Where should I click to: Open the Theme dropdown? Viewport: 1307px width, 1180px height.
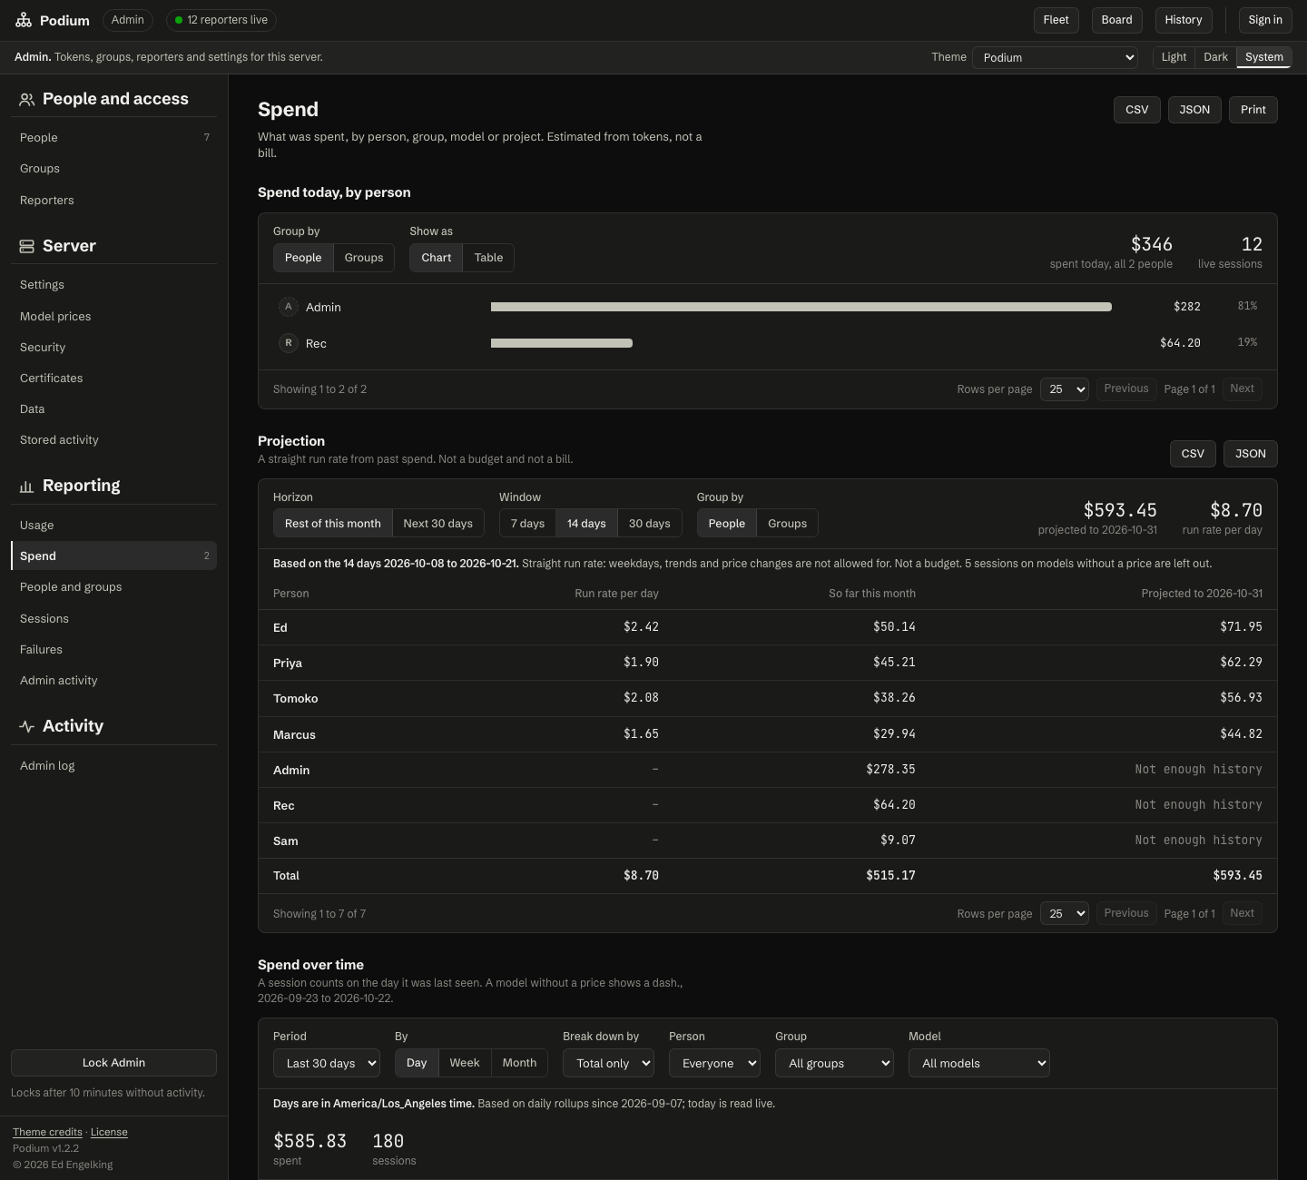click(1055, 57)
